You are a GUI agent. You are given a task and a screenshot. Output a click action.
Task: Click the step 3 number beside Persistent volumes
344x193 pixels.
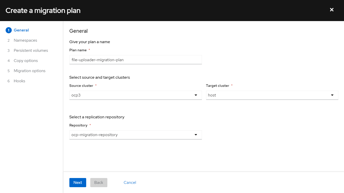click(x=8, y=50)
